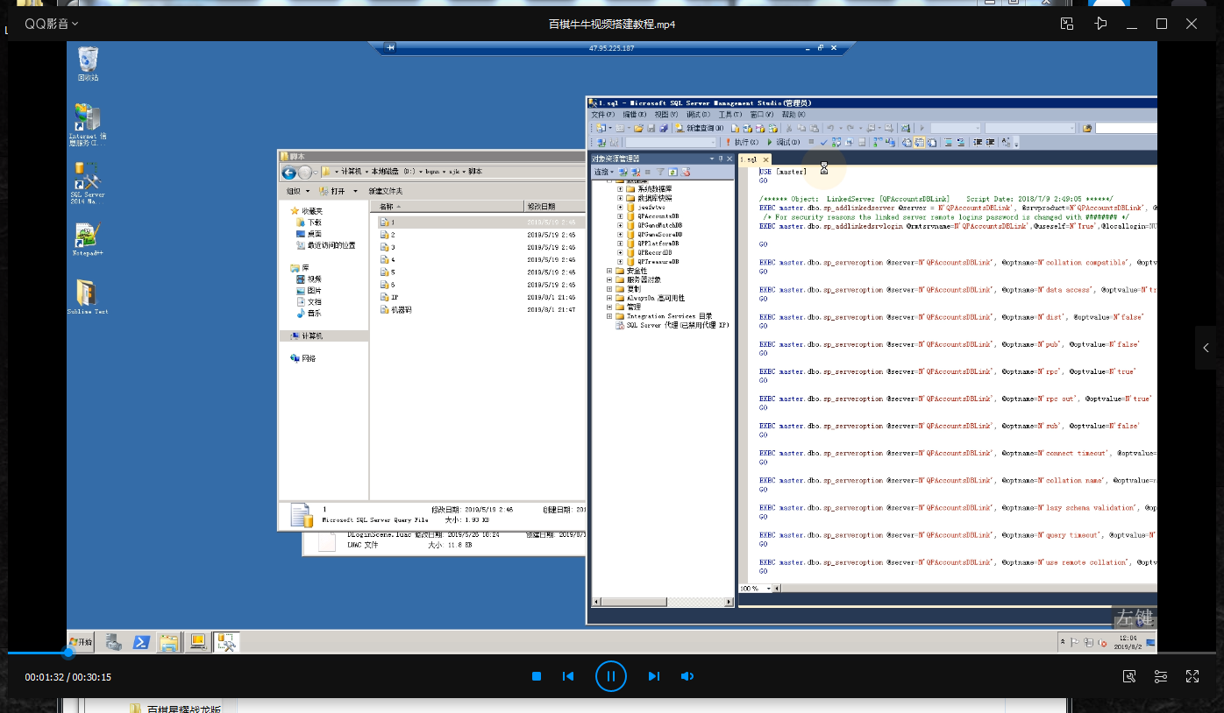Image resolution: width=1224 pixels, height=713 pixels.
Task: Open the 文件 menu in SSMS
Action: pos(603,115)
